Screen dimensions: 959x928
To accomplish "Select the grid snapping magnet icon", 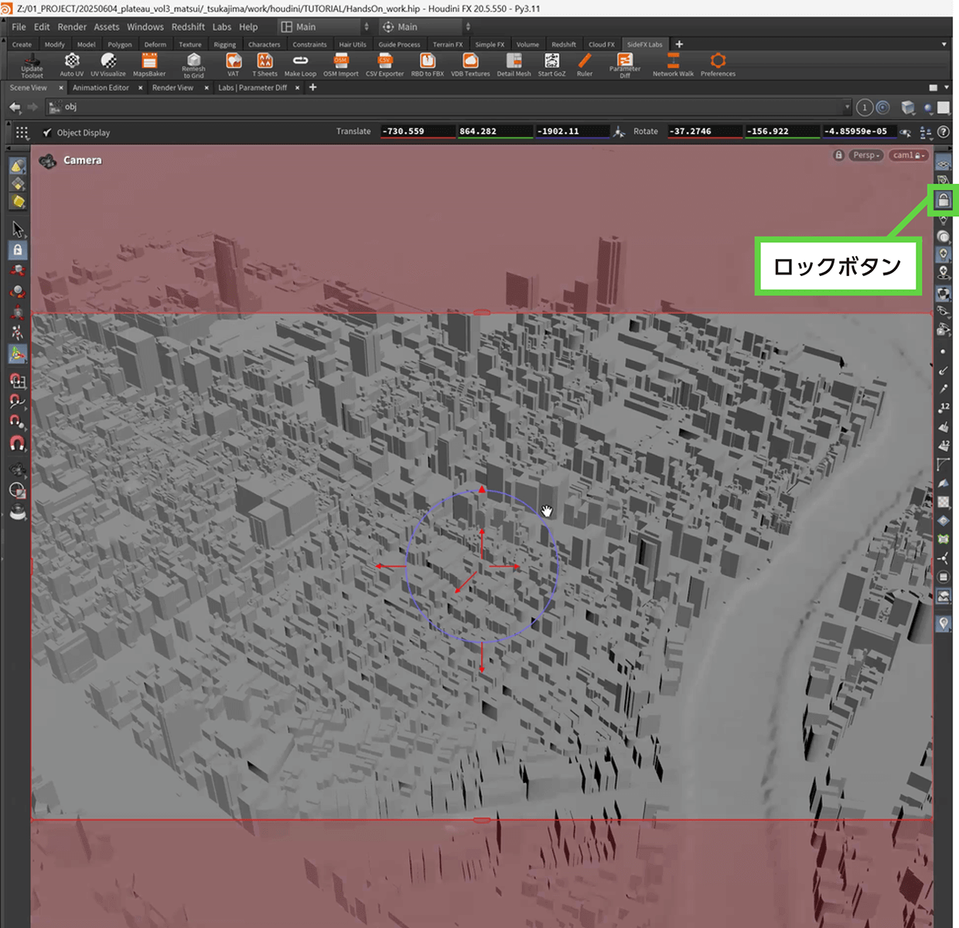I will pos(17,380).
